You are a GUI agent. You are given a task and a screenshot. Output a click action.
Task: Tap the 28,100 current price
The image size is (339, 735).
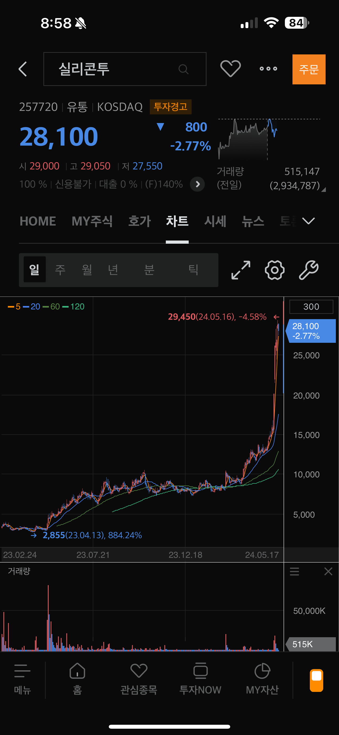(59, 137)
